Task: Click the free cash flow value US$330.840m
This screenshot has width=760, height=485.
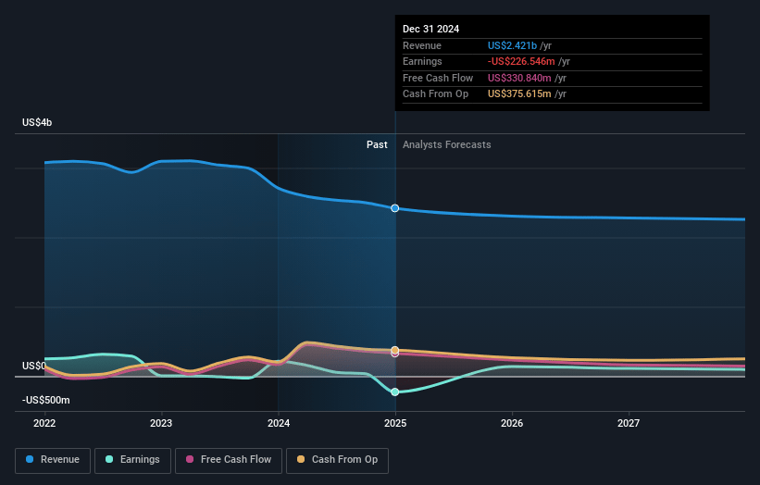Action: [519, 78]
